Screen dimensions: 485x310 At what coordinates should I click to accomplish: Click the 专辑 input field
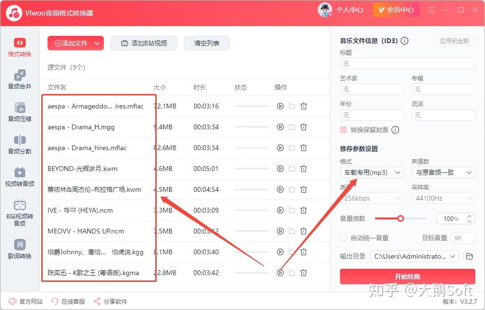443,89
